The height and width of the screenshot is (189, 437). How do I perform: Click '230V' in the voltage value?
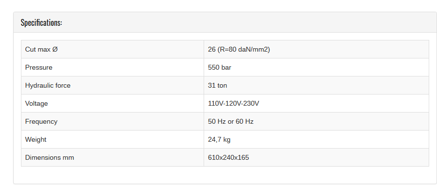pos(251,103)
